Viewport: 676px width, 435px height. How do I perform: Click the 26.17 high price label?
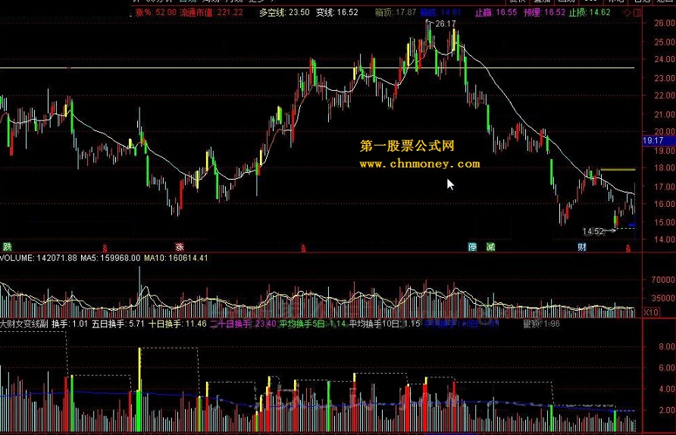446,23
